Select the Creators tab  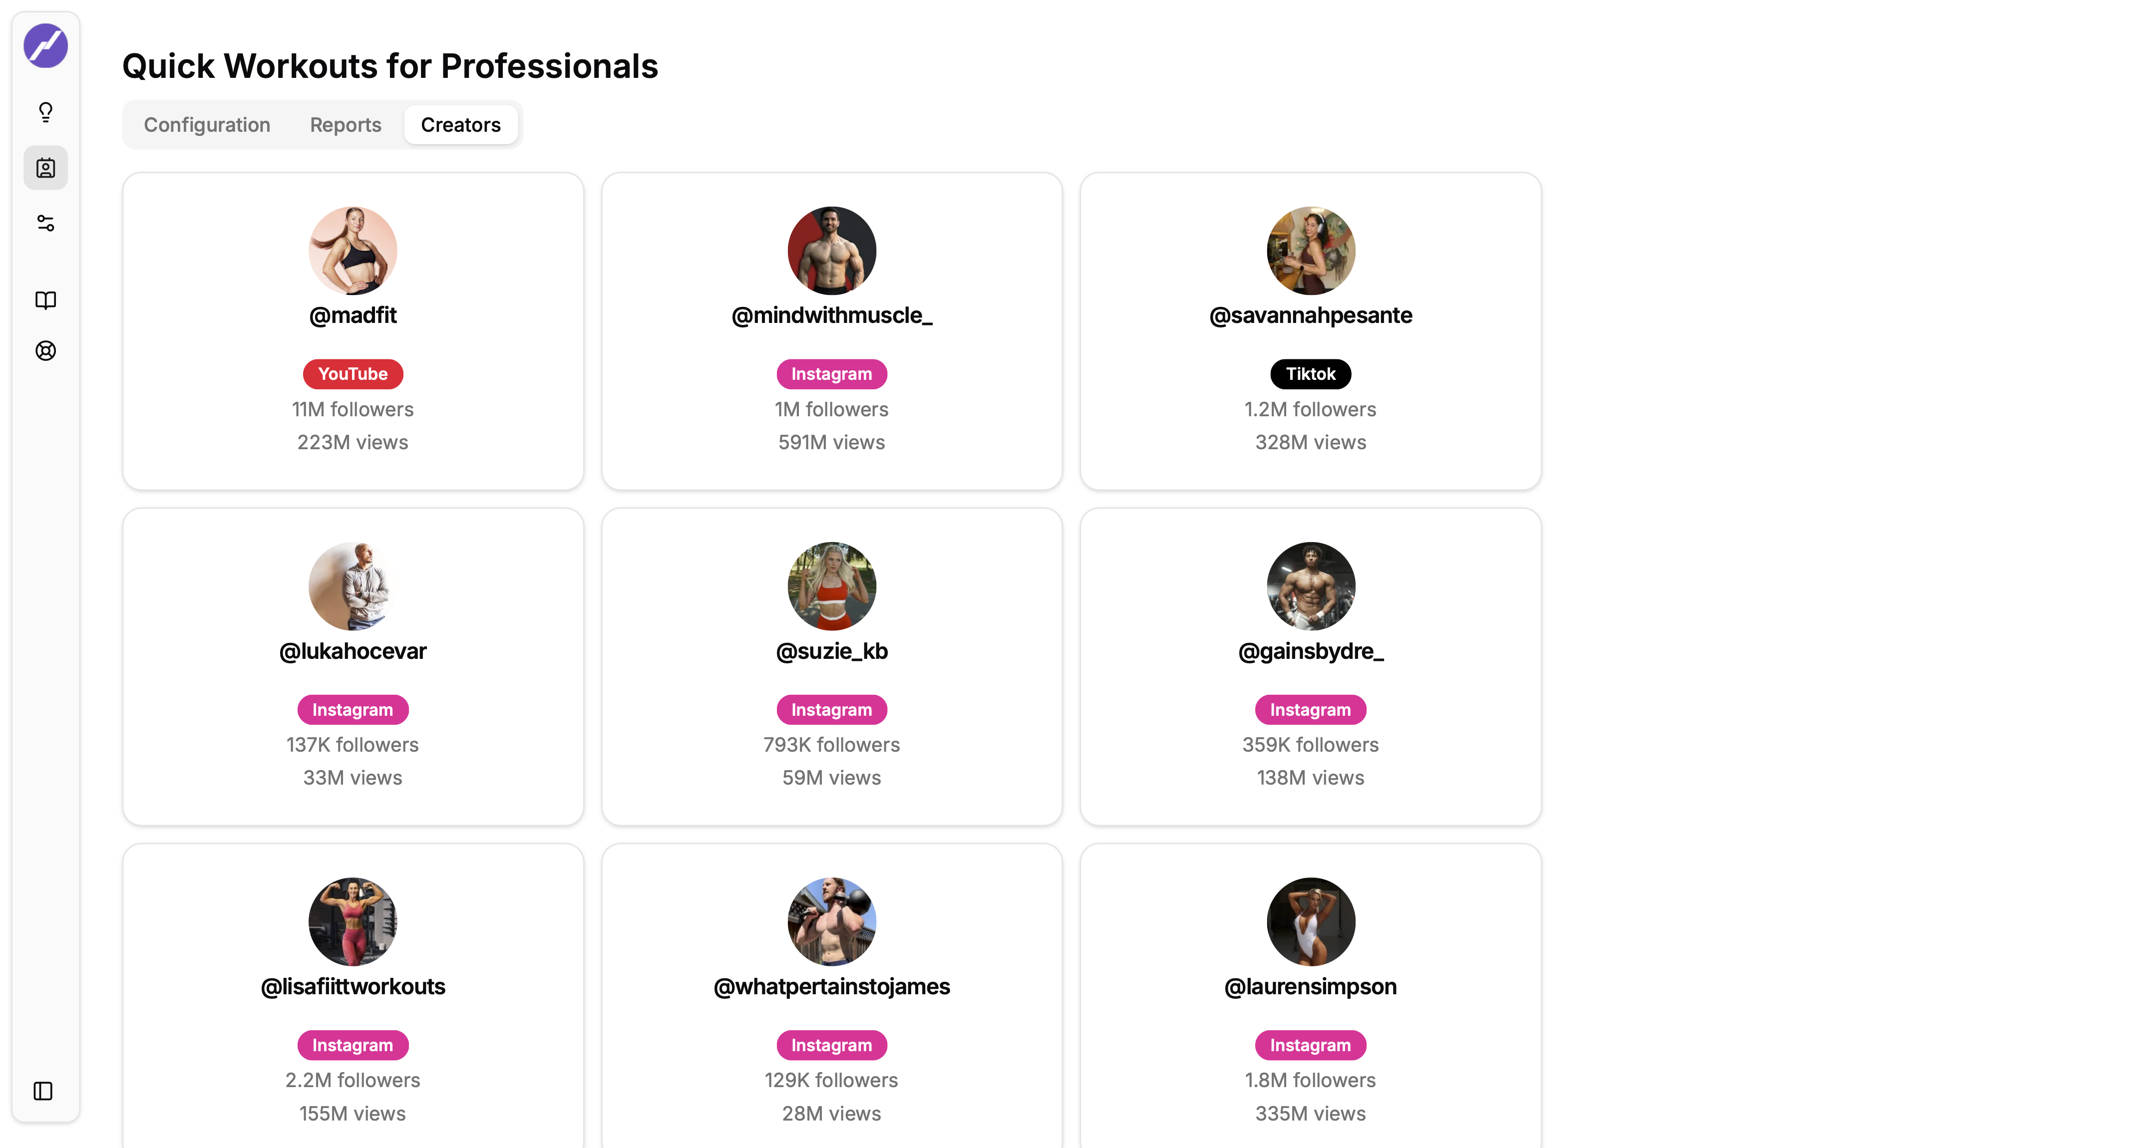pyautogui.click(x=460, y=125)
